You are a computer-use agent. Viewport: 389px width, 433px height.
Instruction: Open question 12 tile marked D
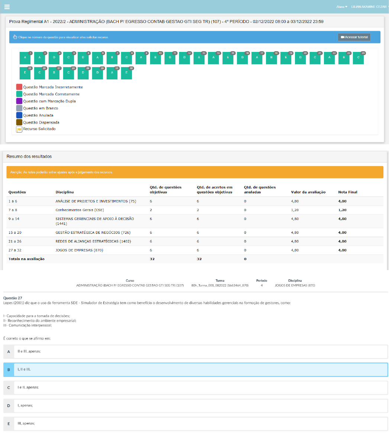point(184,58)
